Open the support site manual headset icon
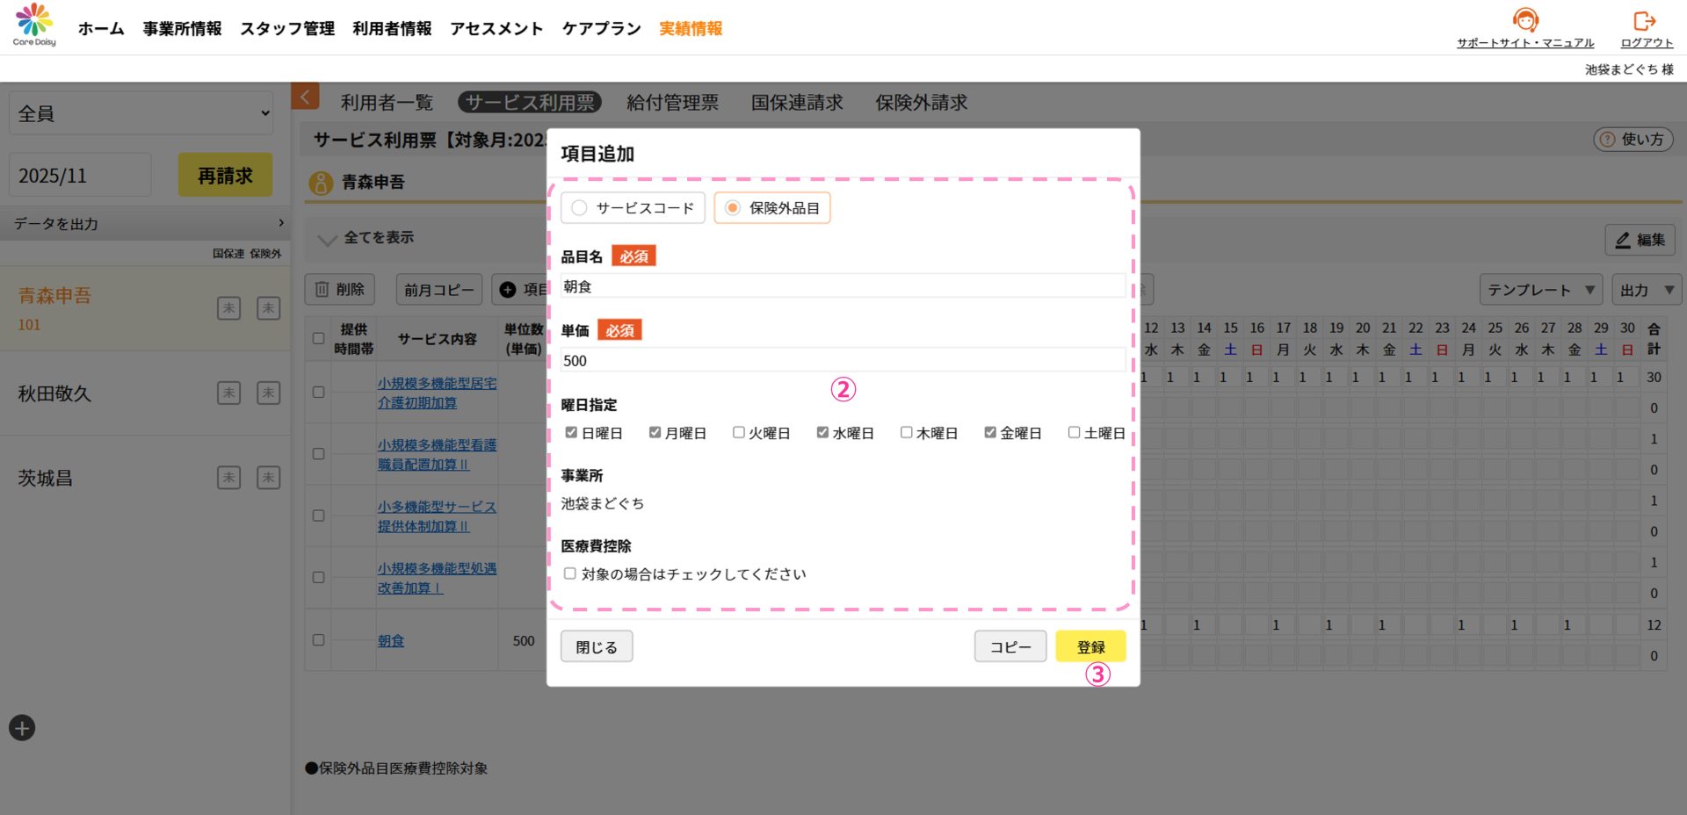 coord(1524,20)
